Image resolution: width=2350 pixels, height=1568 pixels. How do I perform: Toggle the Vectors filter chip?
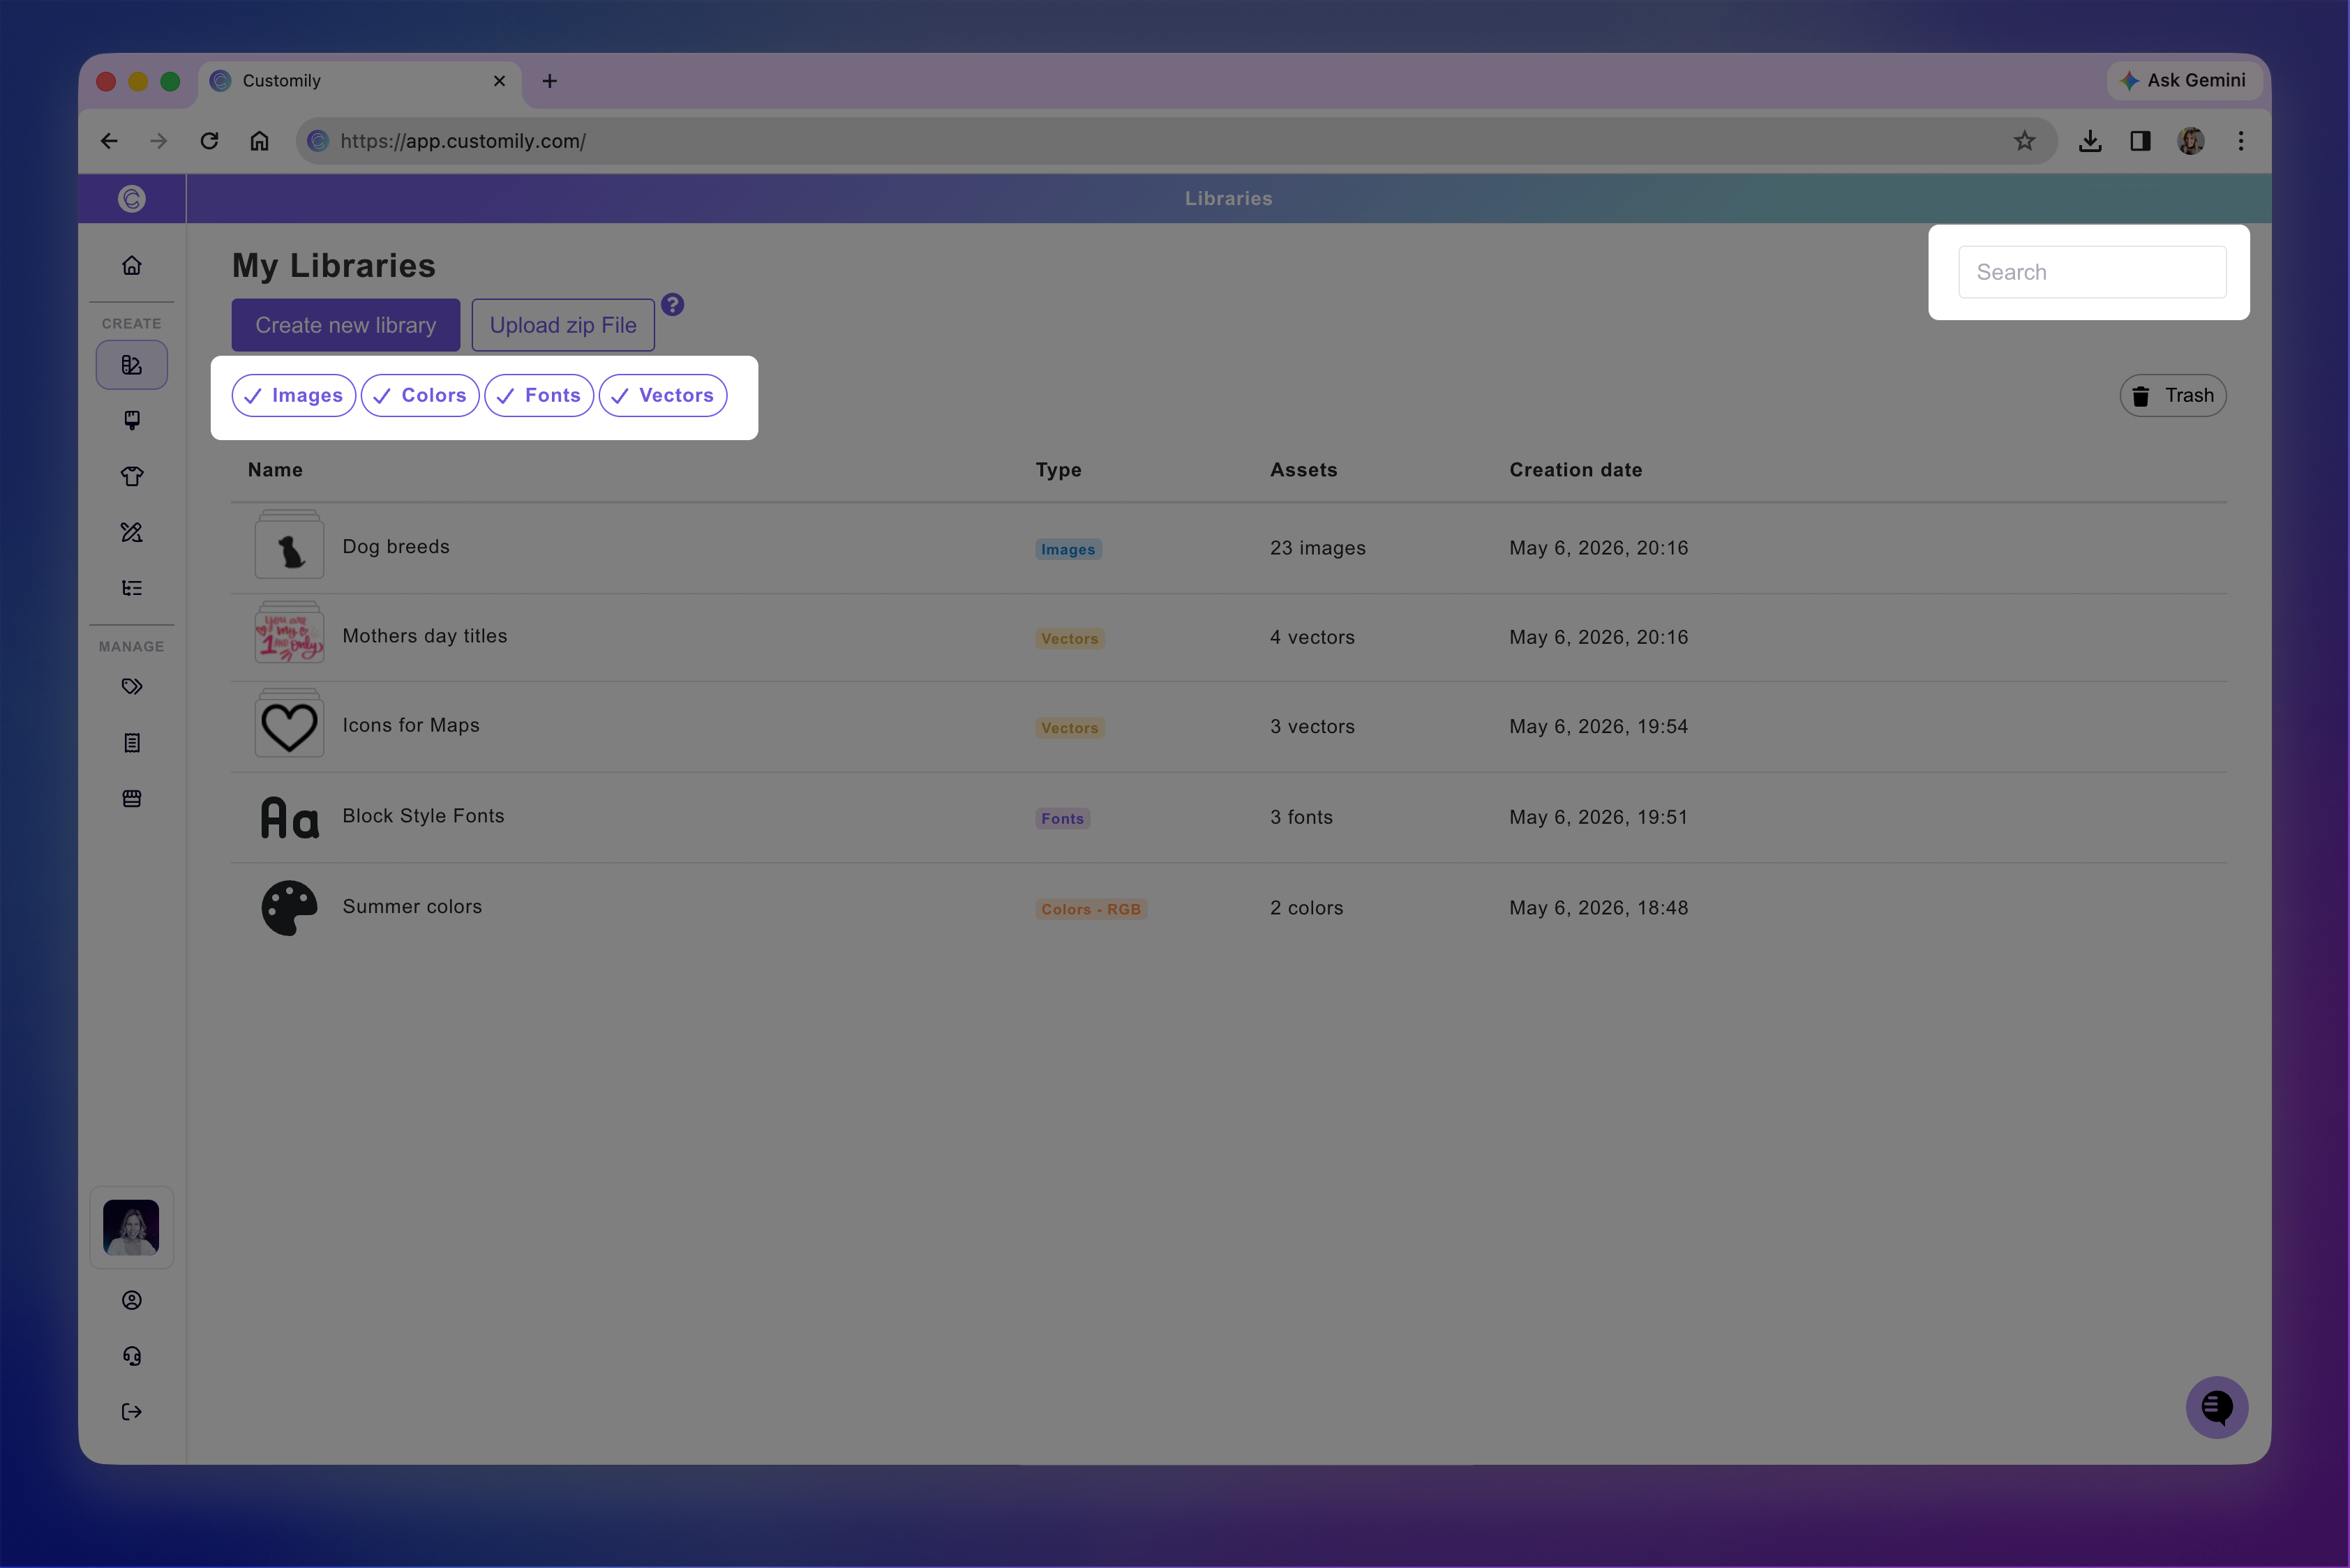click(664, 395)
